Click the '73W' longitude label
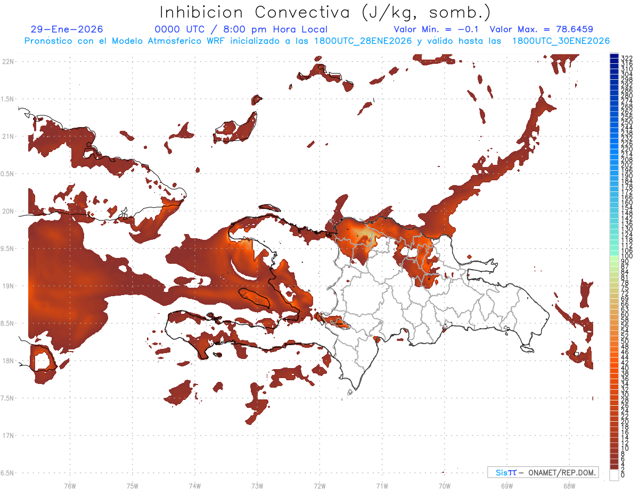 tap(257, 486)
